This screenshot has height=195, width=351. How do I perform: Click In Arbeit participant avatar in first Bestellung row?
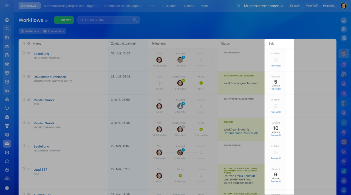pyautogui.click(x=180, y=60)
